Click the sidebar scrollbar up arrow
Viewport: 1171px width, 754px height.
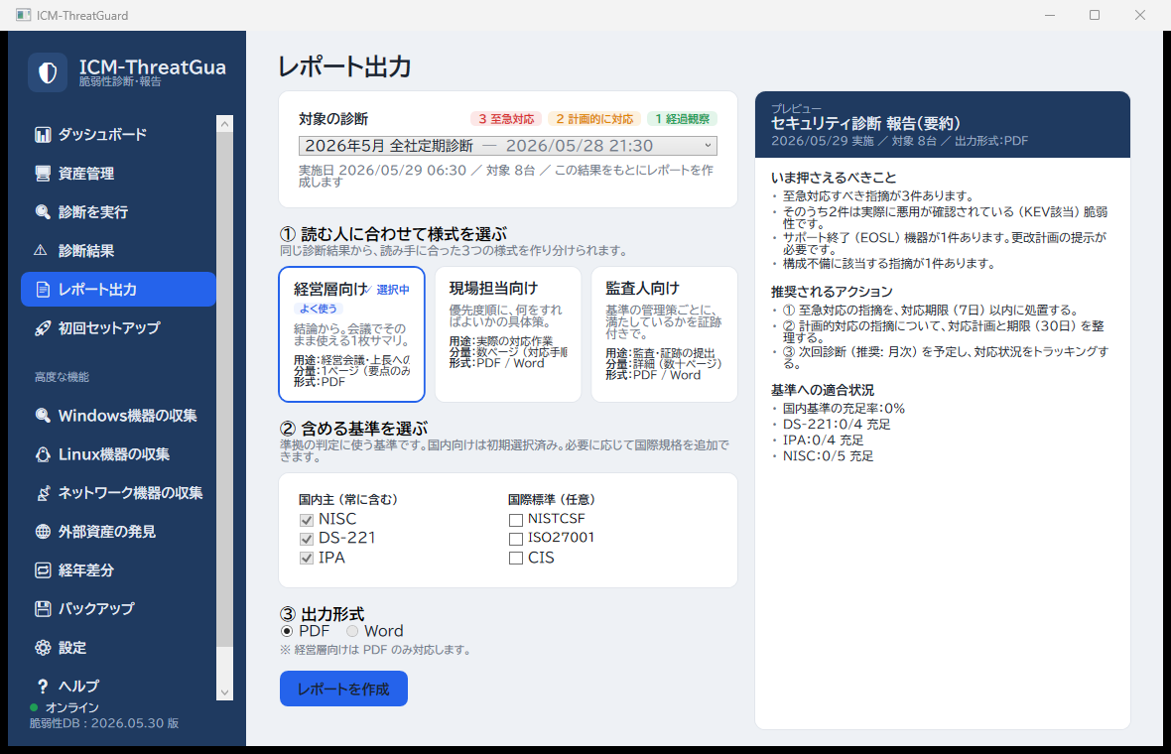(225, 124)
